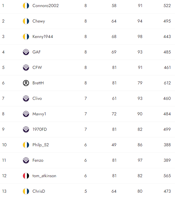Click the club icon beside Fenzo

[x=26, y=160]
